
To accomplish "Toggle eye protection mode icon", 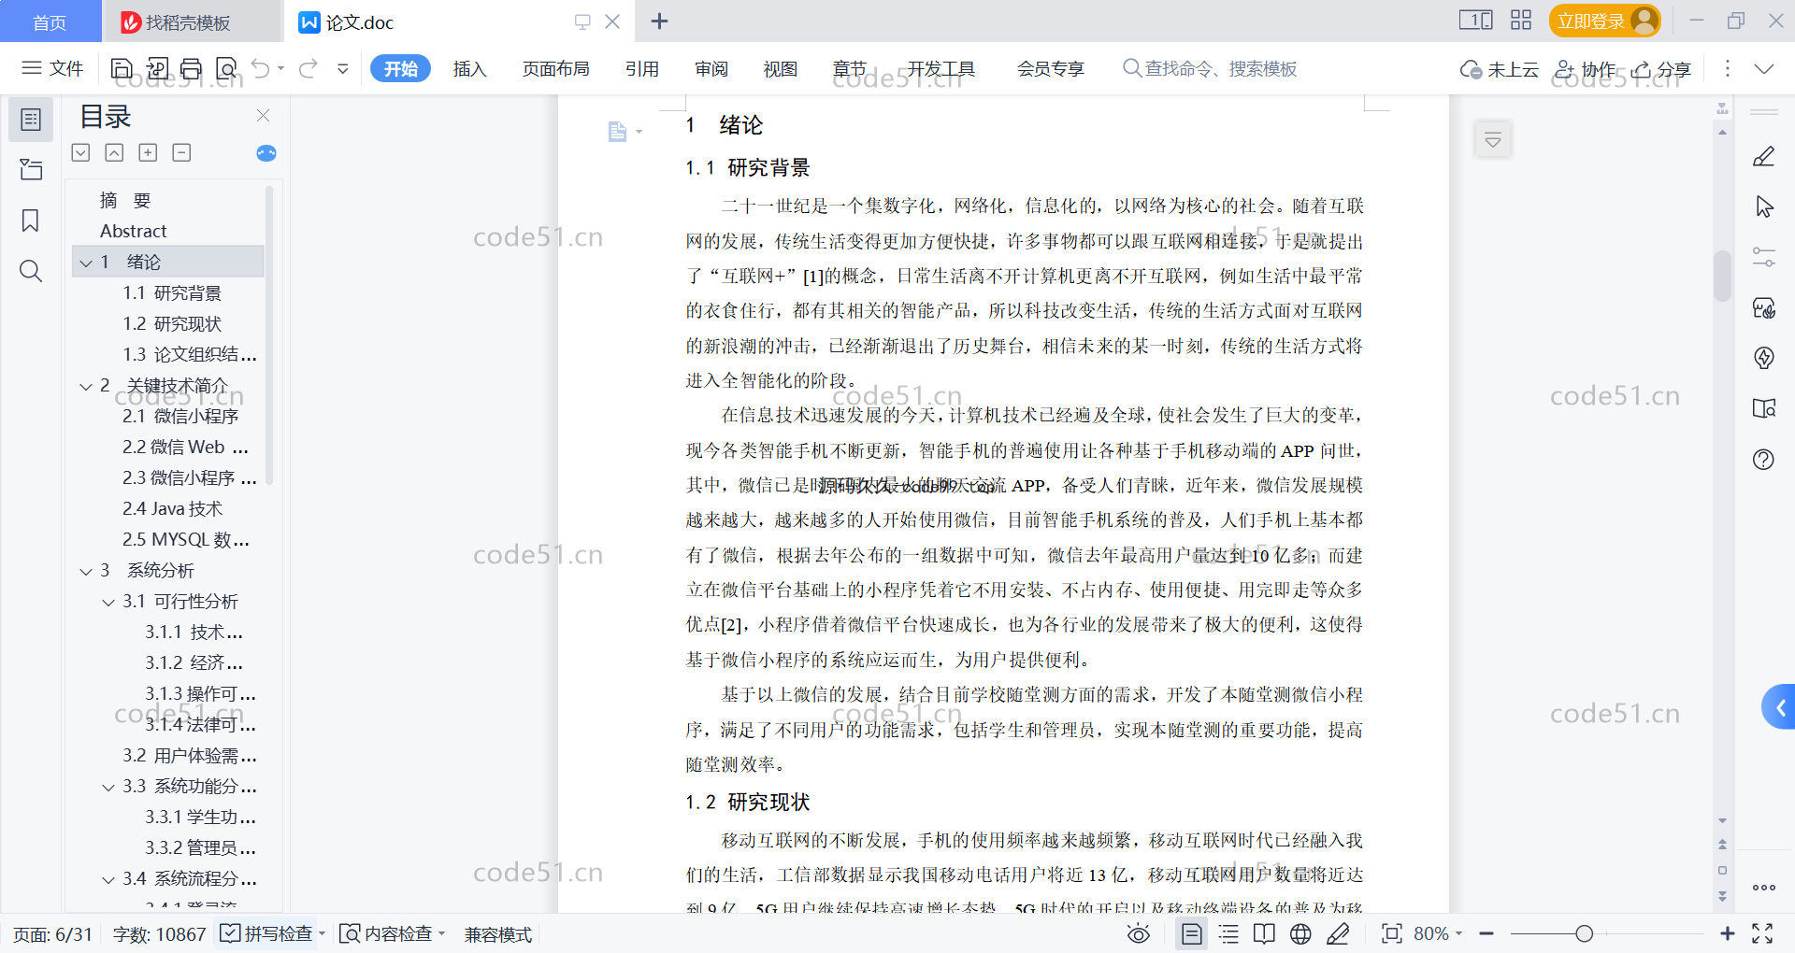I will click(x=1138, y=933).
